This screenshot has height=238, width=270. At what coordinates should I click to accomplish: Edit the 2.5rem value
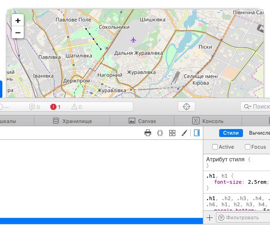click(x=257, y=182)
